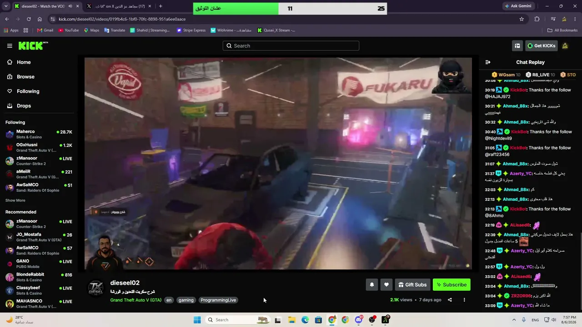Open Maherco channel in Following list
Image resolution: width=582 pixels, height=327 pixels.
click(x=39, y=134)
